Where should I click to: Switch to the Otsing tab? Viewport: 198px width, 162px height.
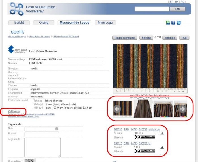click(x=44, y=23)
